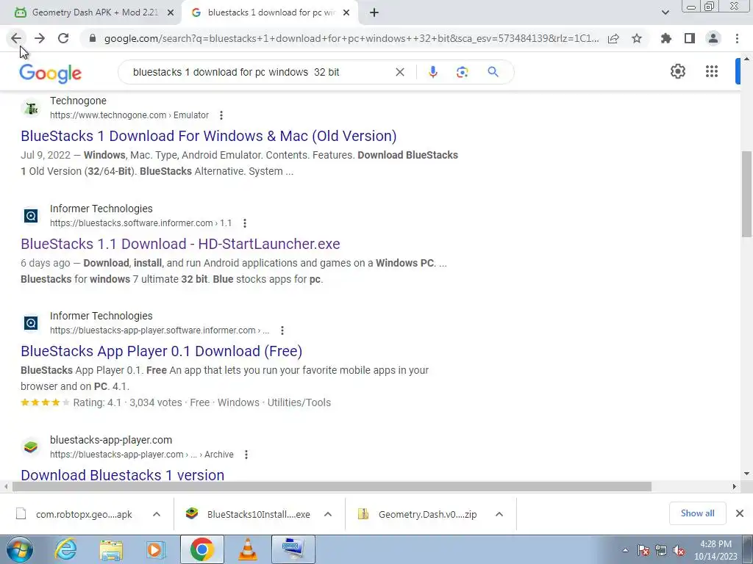Go forward with the forward arrow
Screen dimensions: 753x564
[x=40, y=38]
